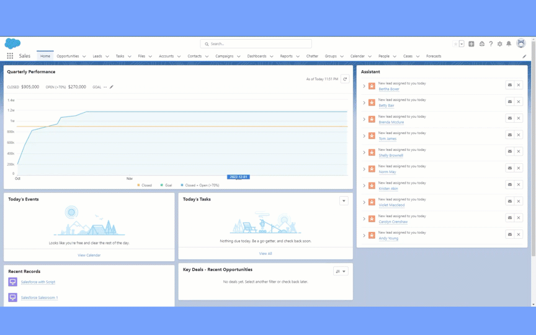Click the global actions plus icon
This screenshot has width=536, height=335.
[471, 44]
